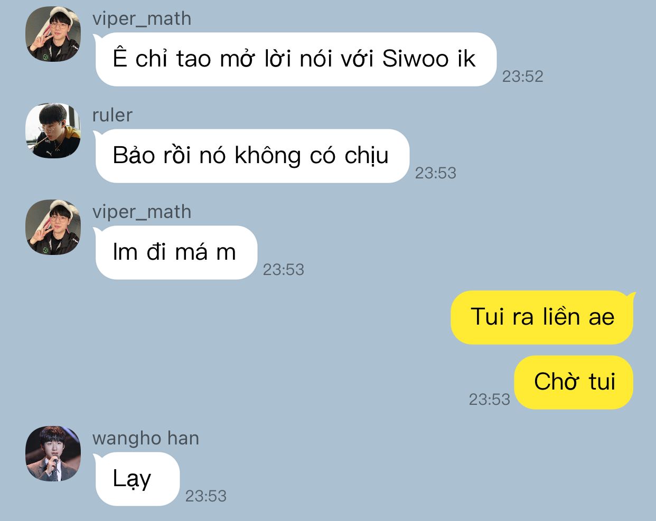Select the yellow 'Chờ tui' message
The height and width of the screenshot is (521, 656).
click(574, 382)
